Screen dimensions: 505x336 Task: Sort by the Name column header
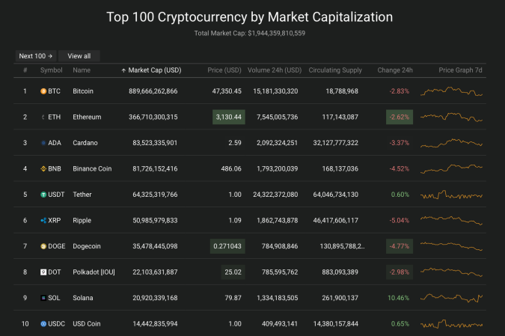(x=82, y=70)
